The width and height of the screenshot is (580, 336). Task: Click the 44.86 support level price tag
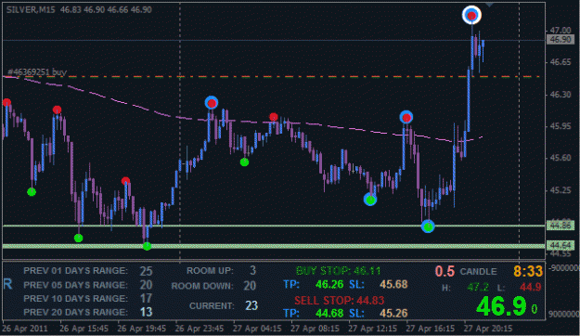pyautogui.click(x=561, y=226)
